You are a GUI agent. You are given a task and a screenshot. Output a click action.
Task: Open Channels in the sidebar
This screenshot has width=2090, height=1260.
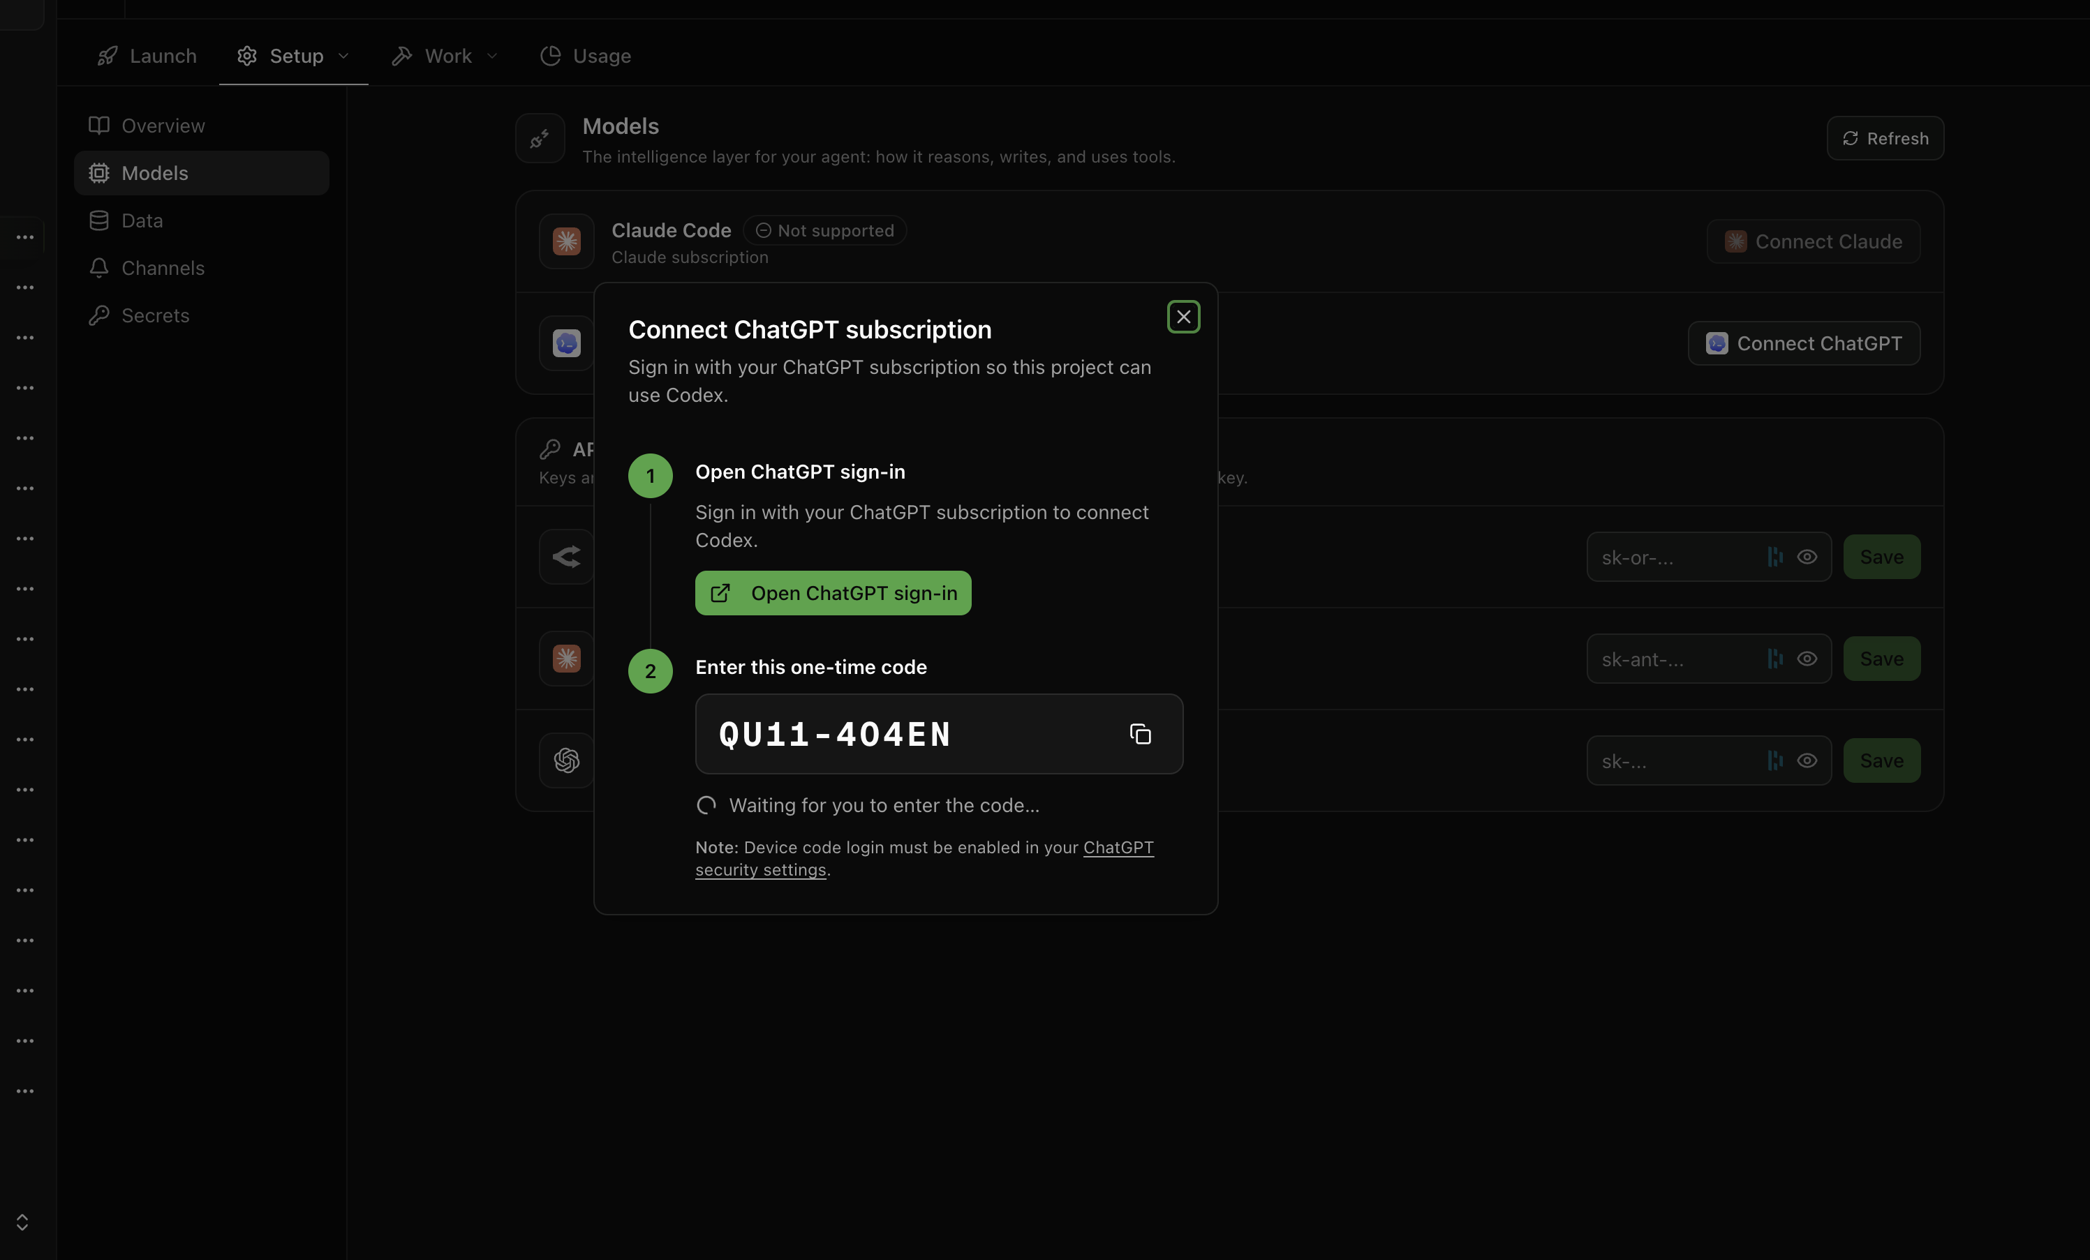point(202,268)
